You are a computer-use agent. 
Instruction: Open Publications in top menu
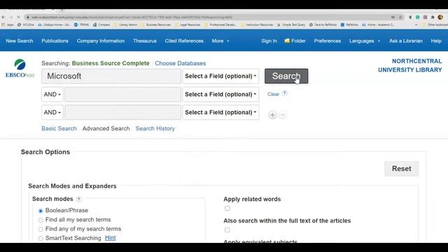tap(55, 41)
